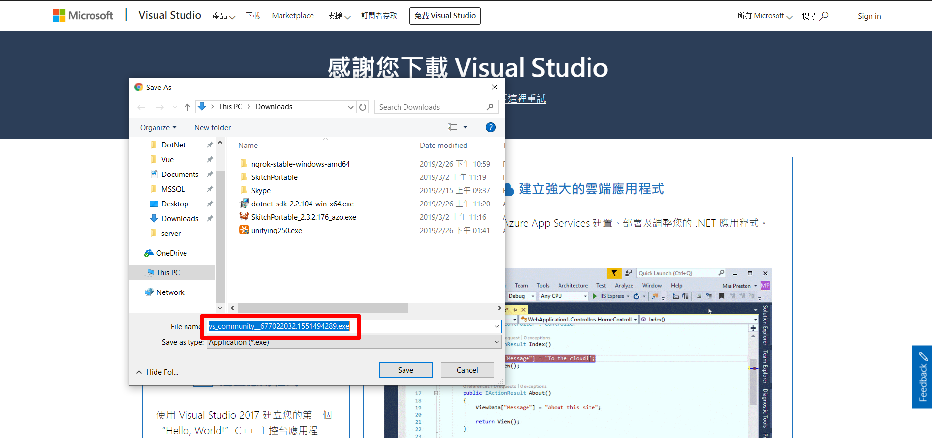Viewport: 932px width, 438px height.
Task: Click the up-one-level arrow icon
Action: (187, 107)
